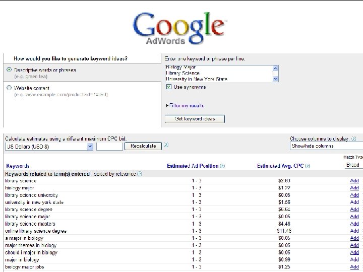This screenshot has width=363, height=272.
Task: Click the maximum CPC bid input field
Action: 109,147
